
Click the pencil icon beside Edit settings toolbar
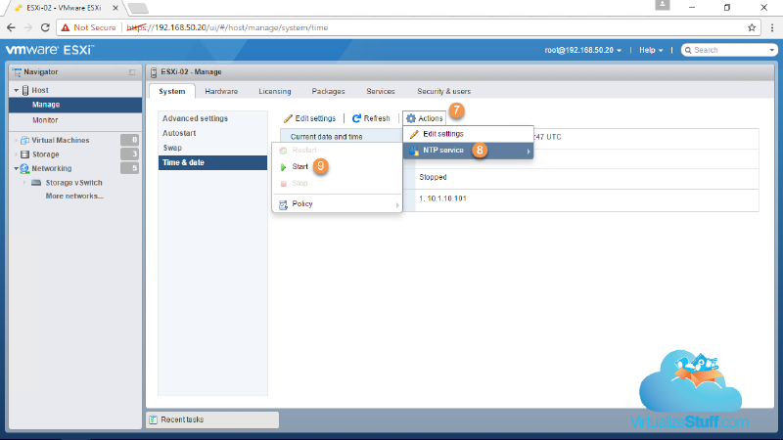[x=288, y=118]
